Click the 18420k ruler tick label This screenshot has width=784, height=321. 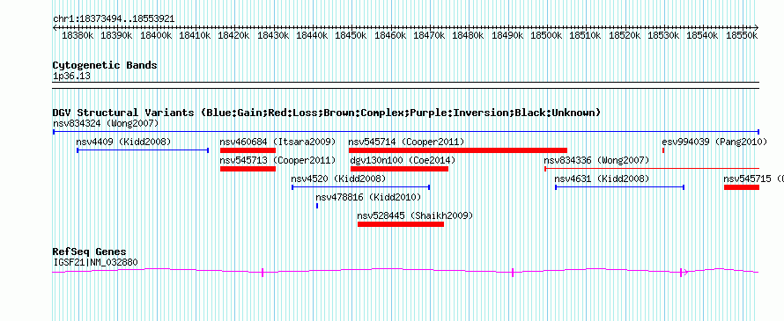point(234,36)
